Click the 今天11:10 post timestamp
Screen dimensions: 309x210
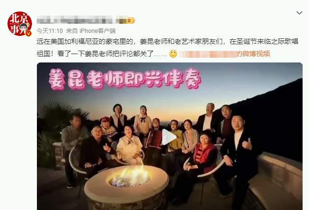pyautogui.click(x=50, y=30)
